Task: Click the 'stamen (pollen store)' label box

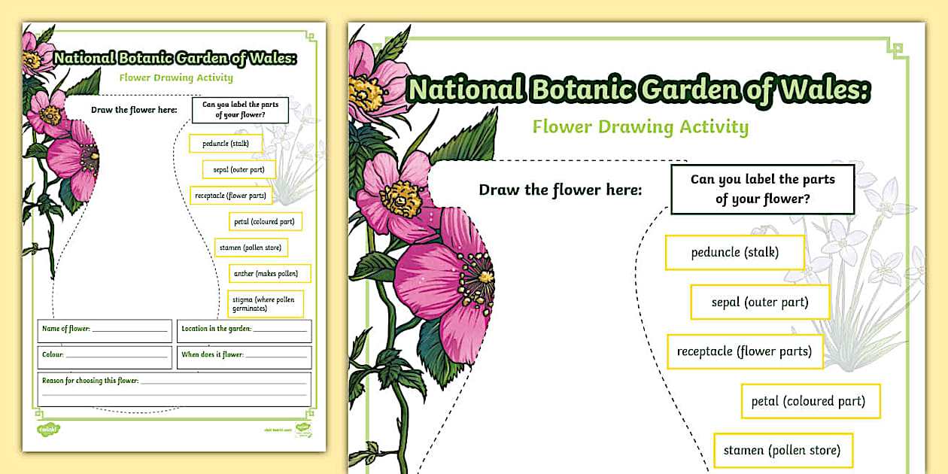Action: point(783,451)
